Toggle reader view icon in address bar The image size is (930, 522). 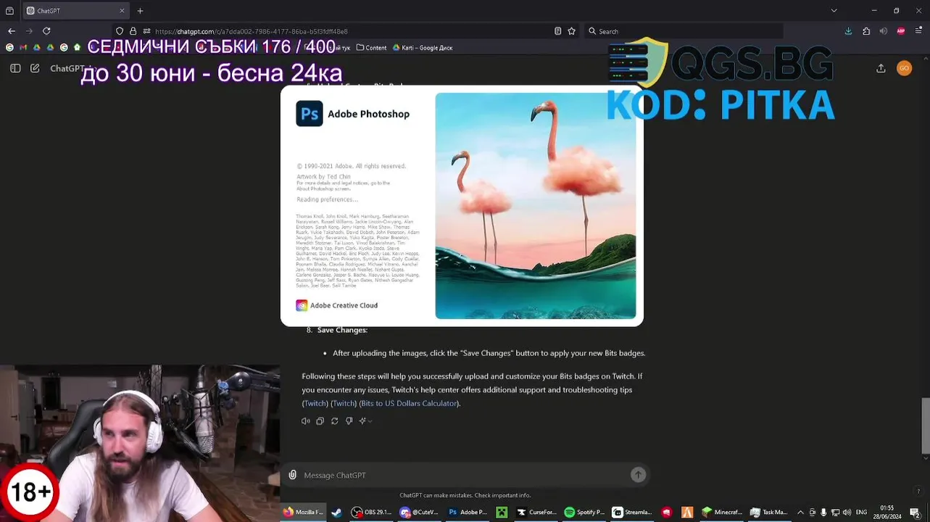pos(557,31)
